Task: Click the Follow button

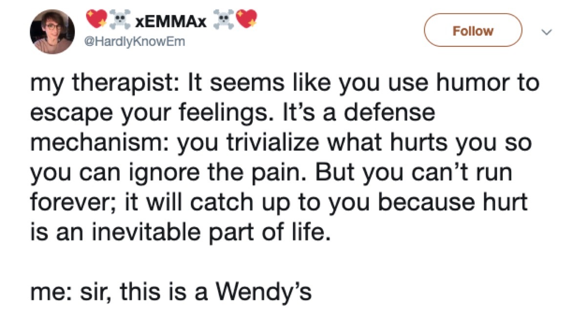Action: pyautogui.click(x=473, y=30)
